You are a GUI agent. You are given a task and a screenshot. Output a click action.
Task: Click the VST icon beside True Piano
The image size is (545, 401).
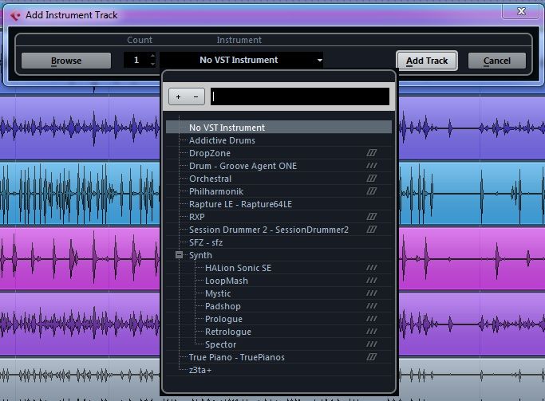click(372, 357)
